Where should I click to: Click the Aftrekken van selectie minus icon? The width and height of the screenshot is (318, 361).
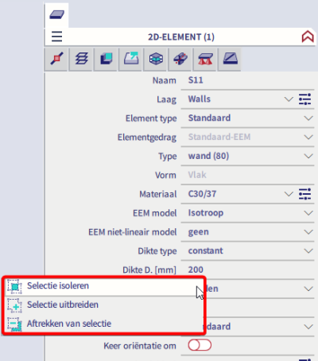click(x=14, y=324)
